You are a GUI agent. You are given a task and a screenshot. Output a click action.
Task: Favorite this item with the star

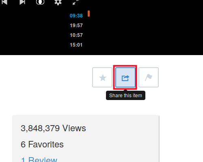[102, 77]
